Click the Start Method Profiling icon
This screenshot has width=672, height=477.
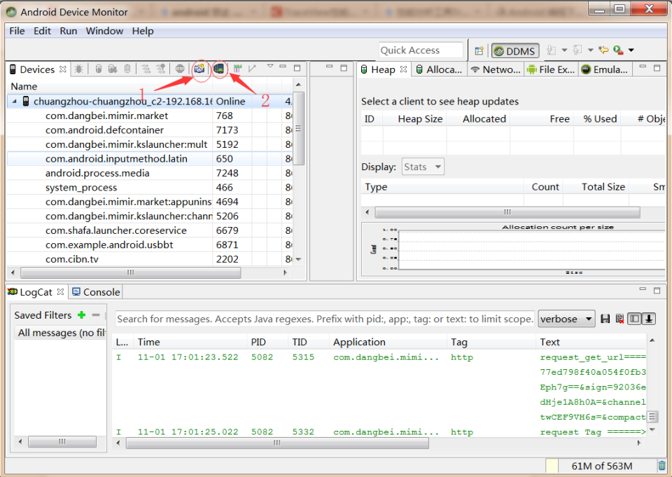pyautogui.click(x=161, y=69)
